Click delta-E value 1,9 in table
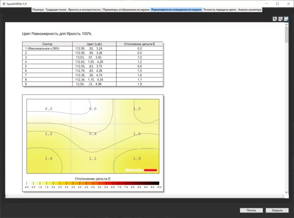The image size is (294, 218). [x=140, y=84]
